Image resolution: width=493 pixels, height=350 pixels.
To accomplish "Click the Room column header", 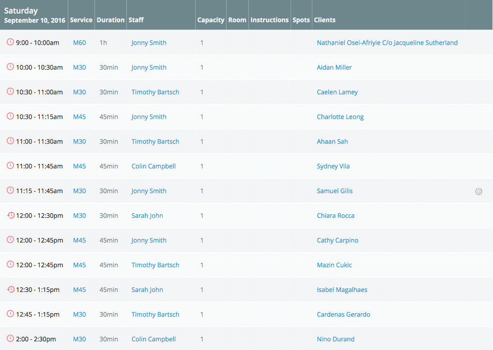I will (237, 20).
